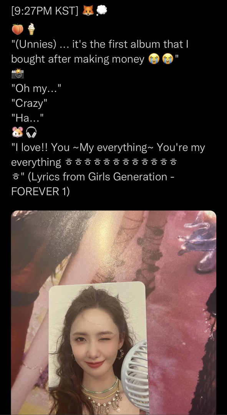
Task: Tap the headphones emoji
Action: [x=31, y=132]
